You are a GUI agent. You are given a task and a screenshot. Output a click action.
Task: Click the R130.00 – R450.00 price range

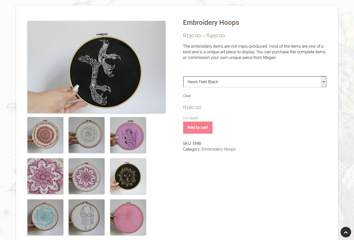(204, 36)
